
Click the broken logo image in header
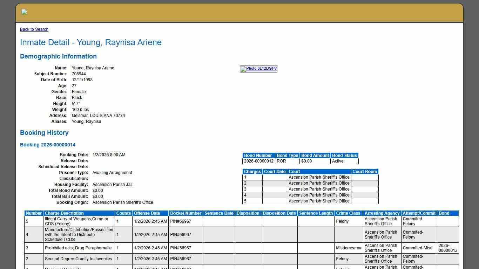(24, 12)
